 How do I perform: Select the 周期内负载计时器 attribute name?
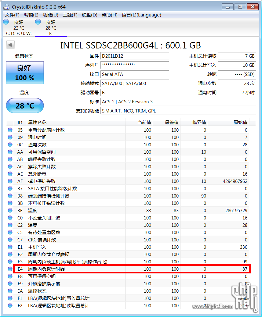46,269
